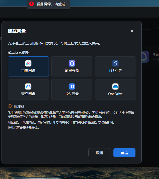Click the 支持通过第三方的标准开放协议 description text
This screenshot has width=159, height=179.
[54, 43]
